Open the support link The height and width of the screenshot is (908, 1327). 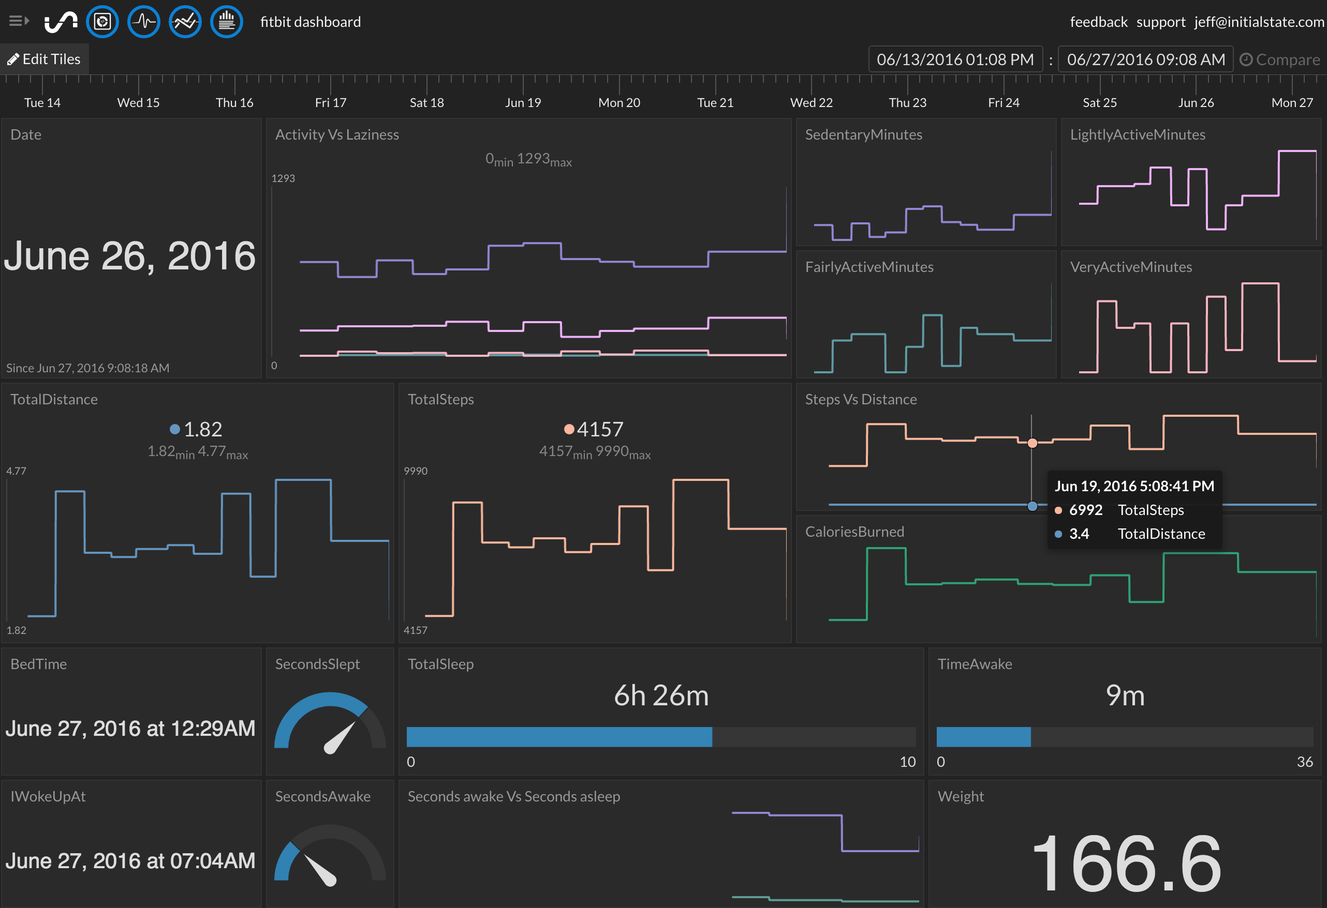click(x=1160, y=22)
